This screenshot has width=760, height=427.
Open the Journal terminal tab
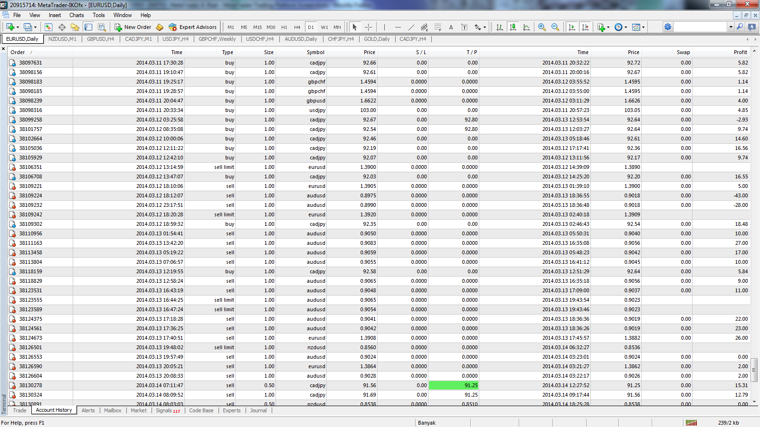[258, 410]
